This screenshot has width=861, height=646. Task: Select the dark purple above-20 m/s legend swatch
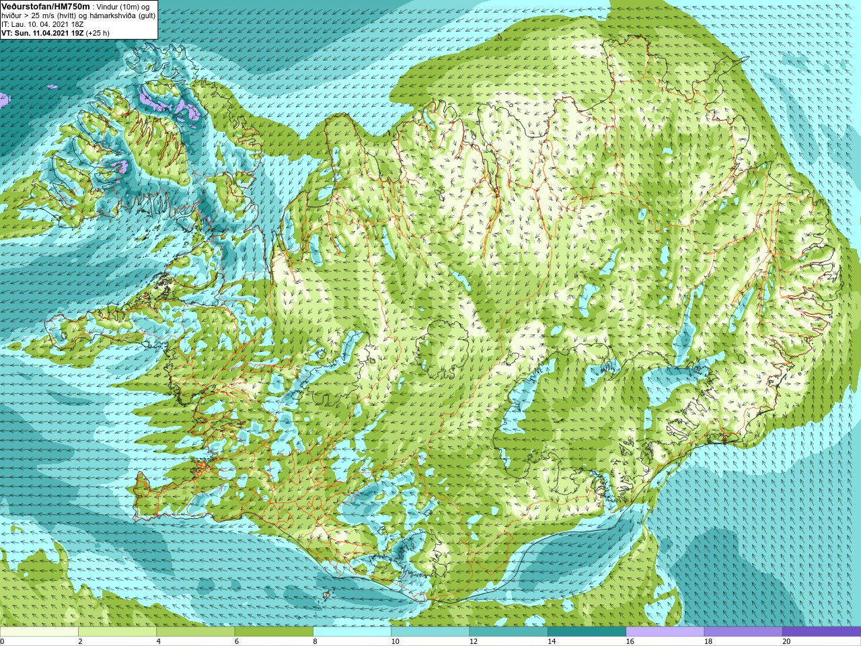click(821, 632)
